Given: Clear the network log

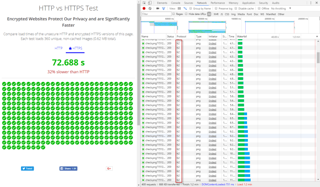Looking at the screenshot, I should click(150, 8).
